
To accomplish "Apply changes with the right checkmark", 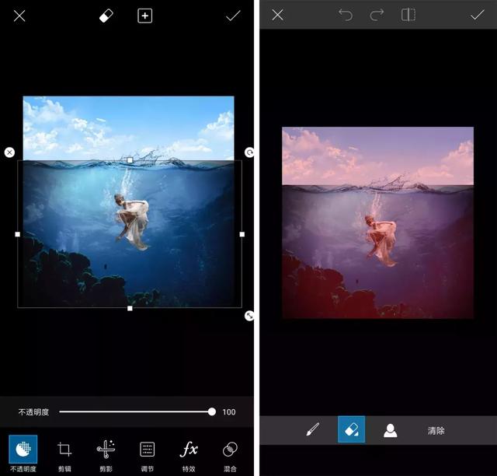I will [477, 15].
